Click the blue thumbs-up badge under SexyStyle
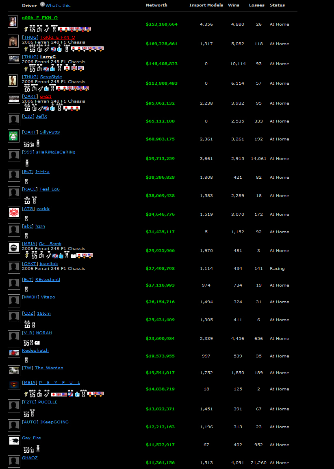This screenshot has height=469, width=334. 46,88
